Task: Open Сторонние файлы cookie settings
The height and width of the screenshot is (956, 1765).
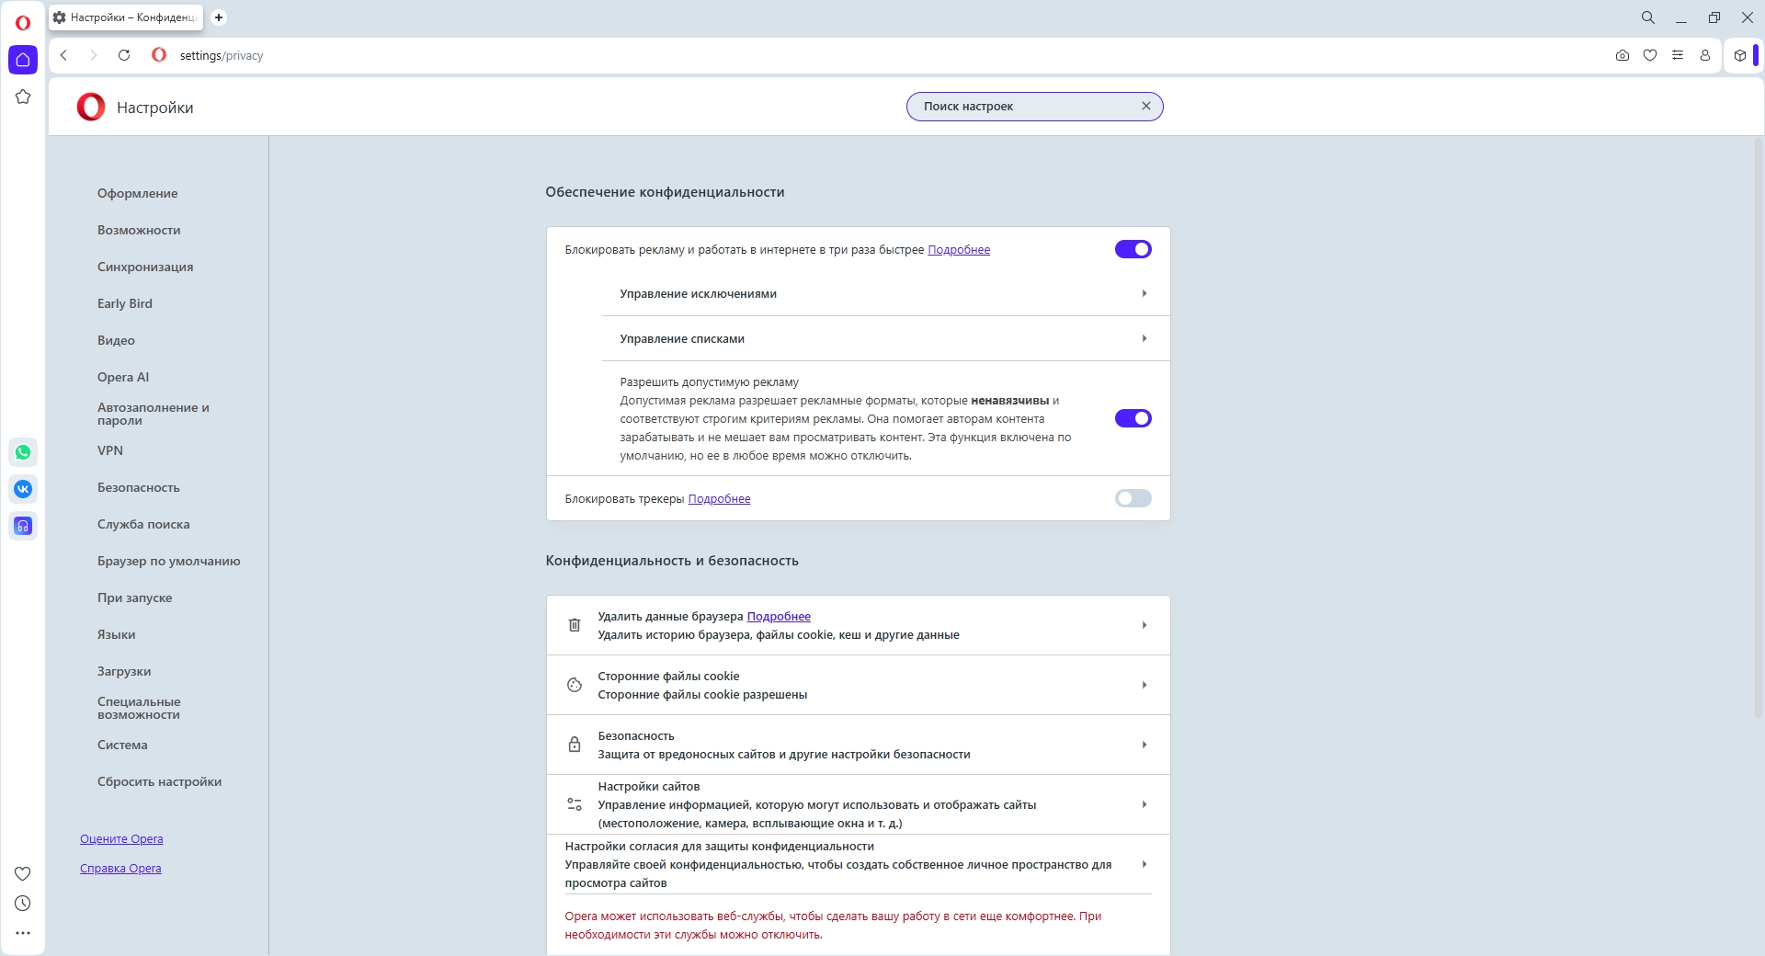Action: point(858,685)
